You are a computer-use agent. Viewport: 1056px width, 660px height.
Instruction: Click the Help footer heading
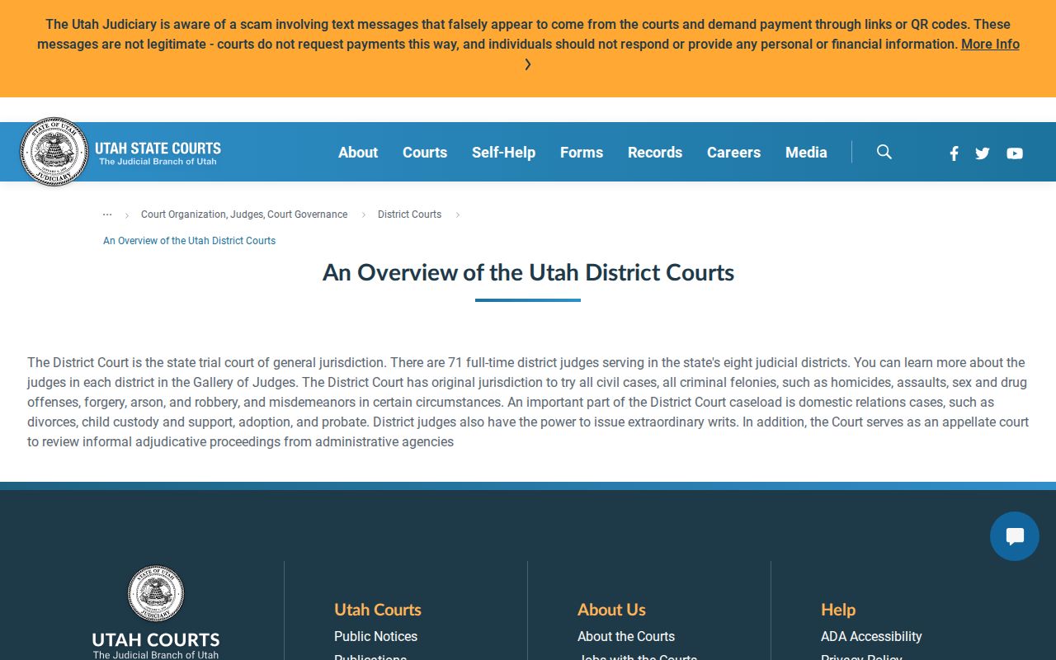838,610
